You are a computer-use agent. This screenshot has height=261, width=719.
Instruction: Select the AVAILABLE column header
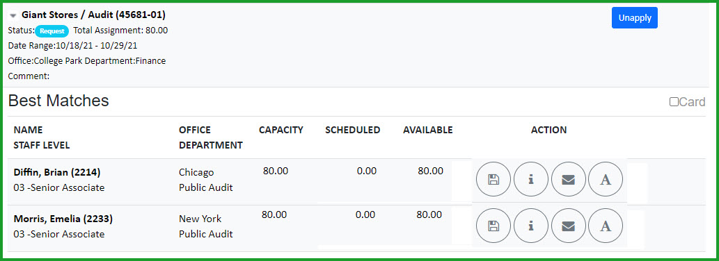pyautogui.click(x=428, y=130)
